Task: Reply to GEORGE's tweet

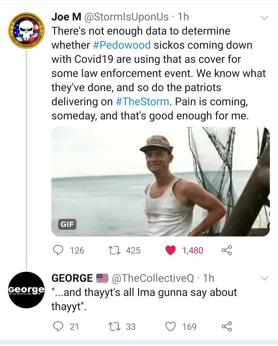Action: point(58,327)
